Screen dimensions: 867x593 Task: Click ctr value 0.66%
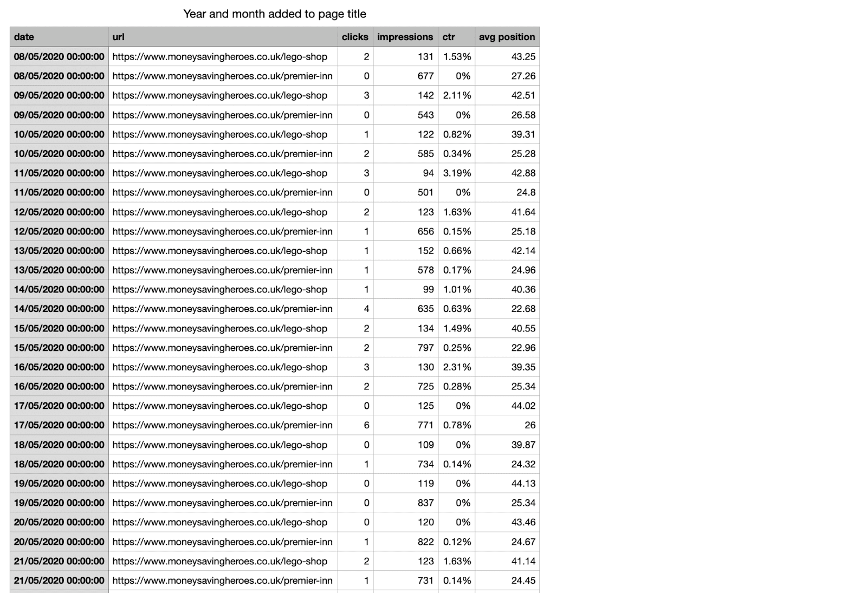457,251
